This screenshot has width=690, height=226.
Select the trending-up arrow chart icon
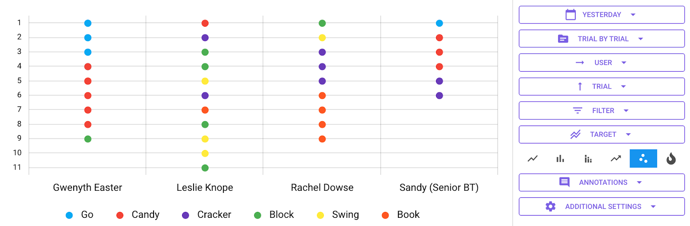[x=616, y=159]
